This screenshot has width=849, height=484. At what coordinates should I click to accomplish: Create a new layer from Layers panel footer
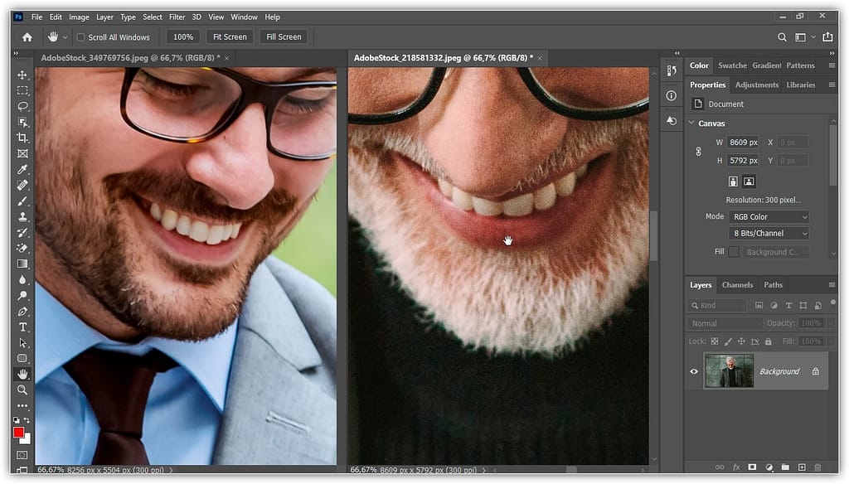point(801,468)
